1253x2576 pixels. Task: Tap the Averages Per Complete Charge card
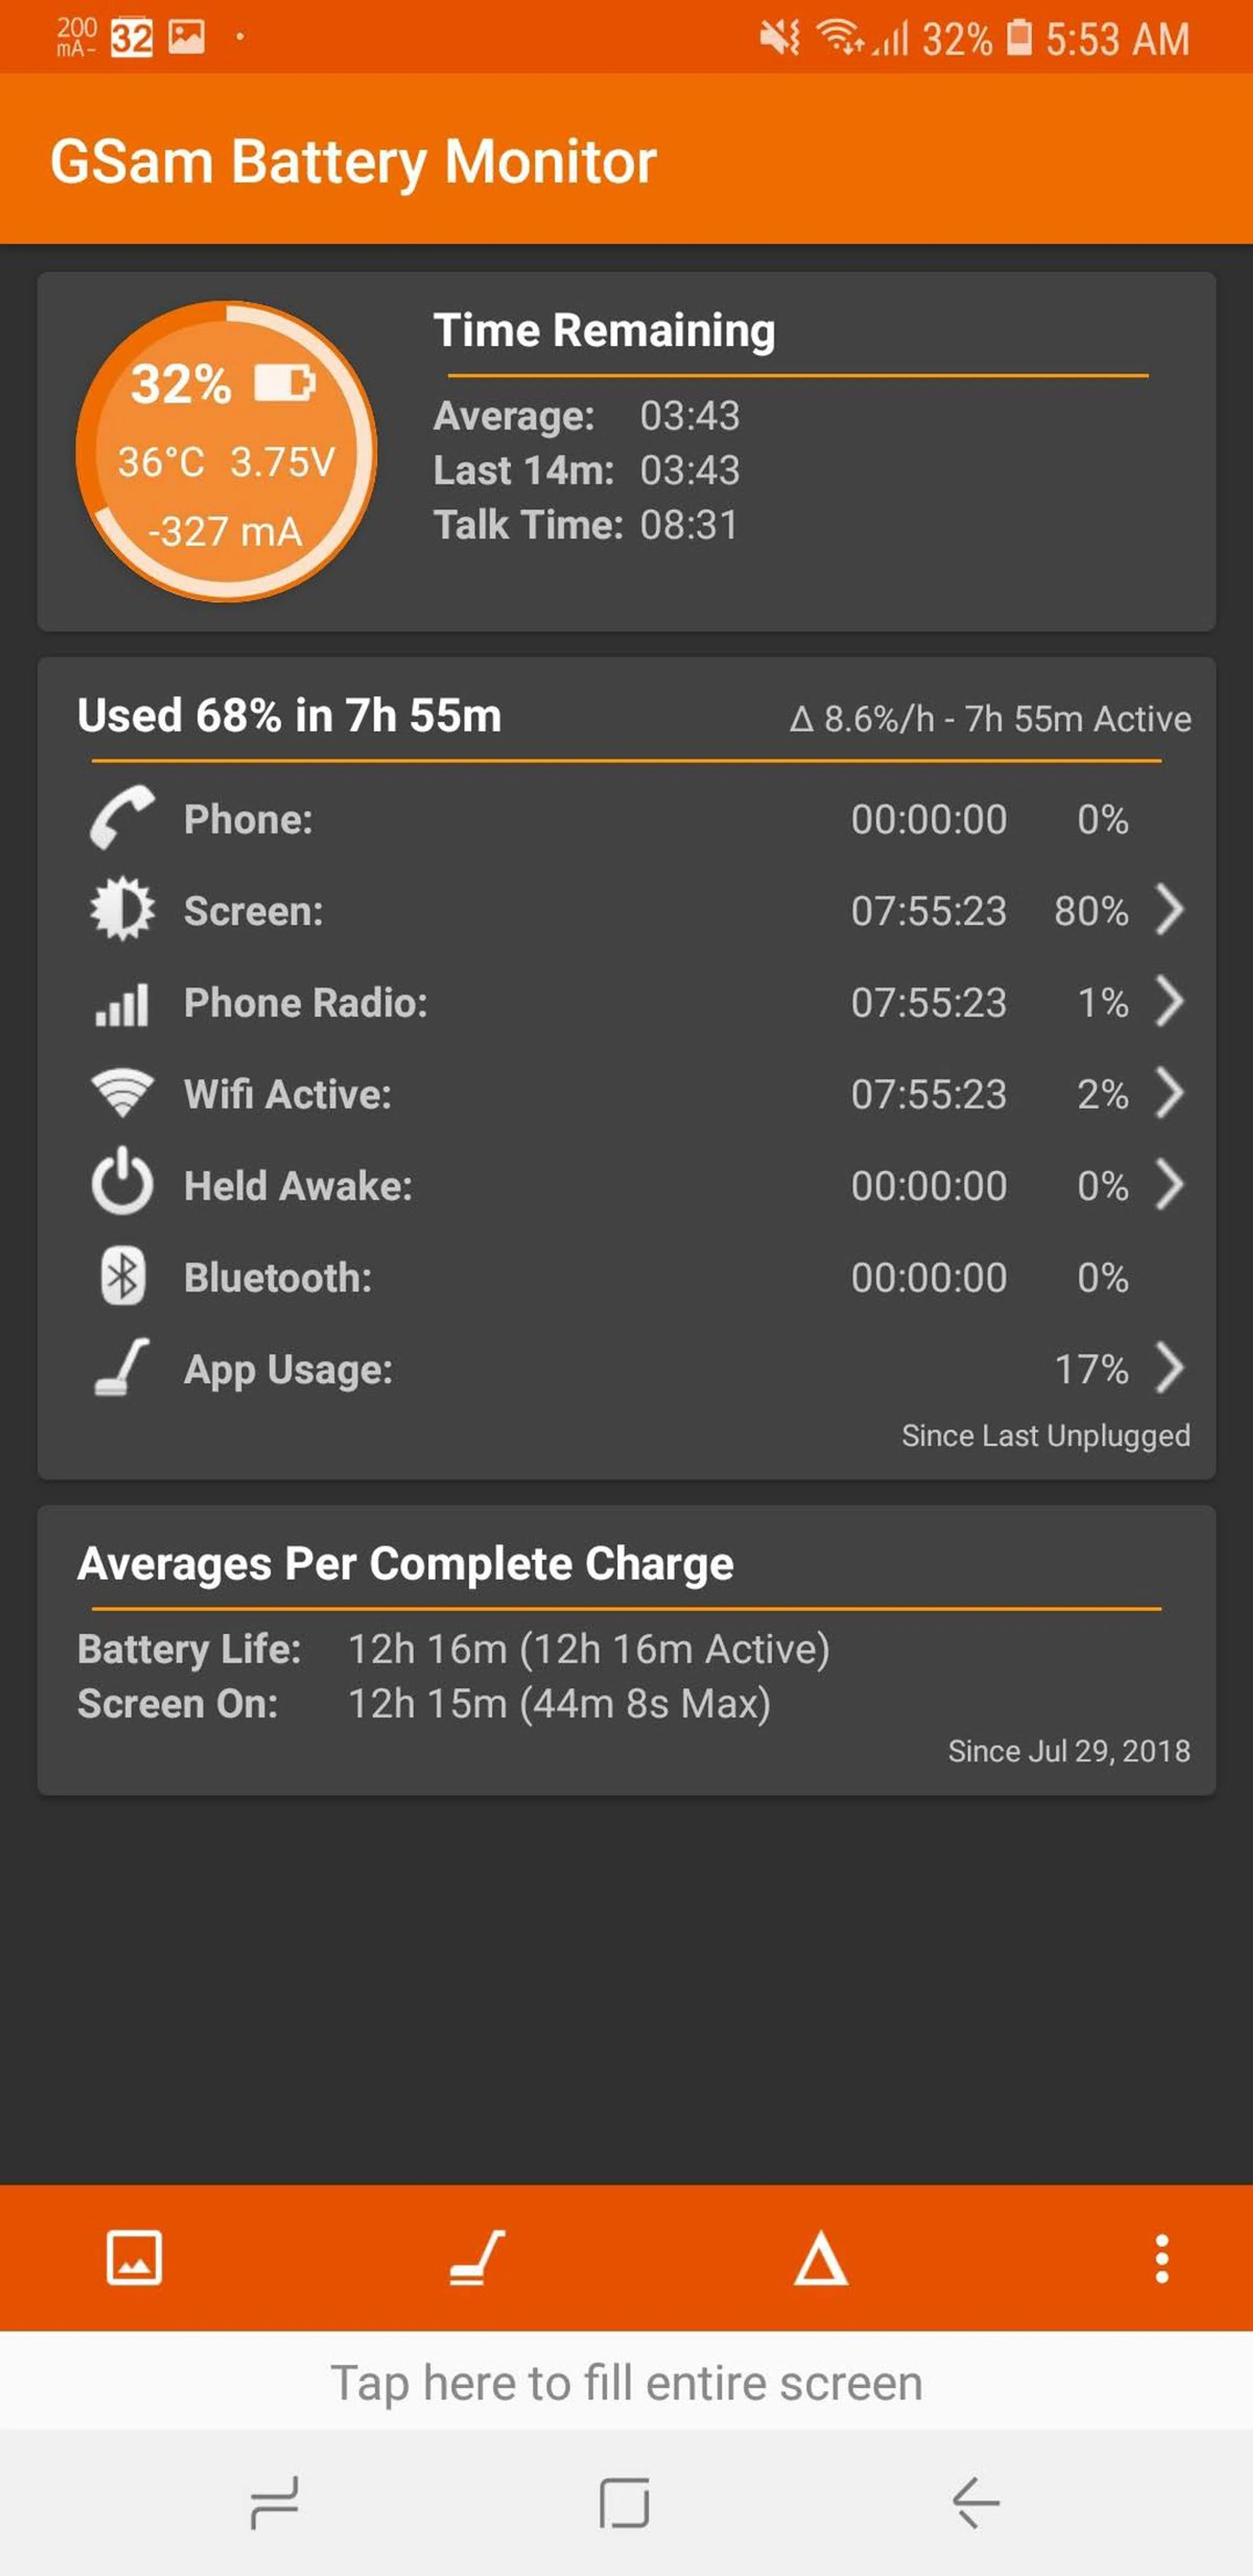point(626,1650)
